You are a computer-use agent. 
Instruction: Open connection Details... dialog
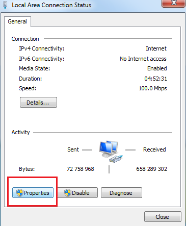coord(38,103)
